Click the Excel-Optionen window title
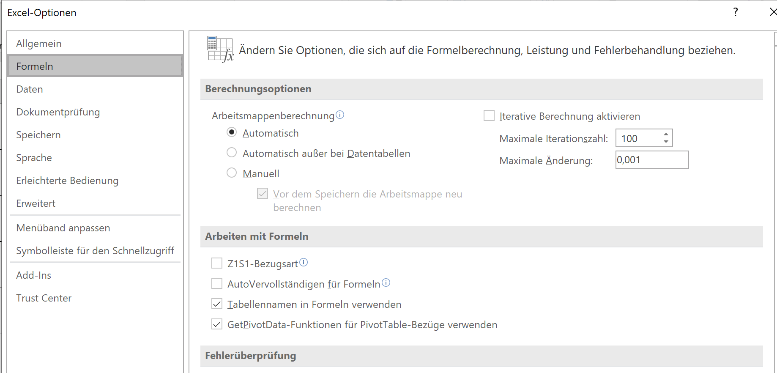This screenshot has width=777, height=373. [x=42, y=13]
